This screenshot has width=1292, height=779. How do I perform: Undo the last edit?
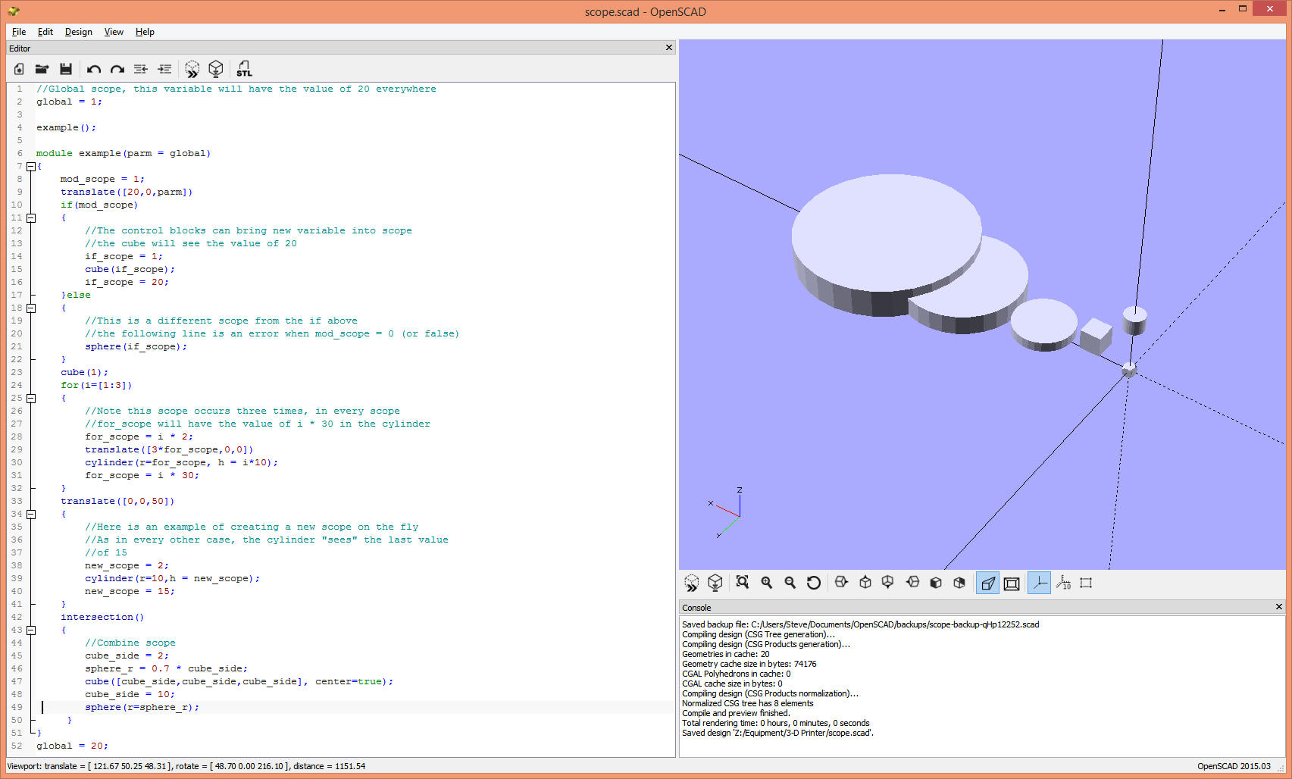[93, 69]
